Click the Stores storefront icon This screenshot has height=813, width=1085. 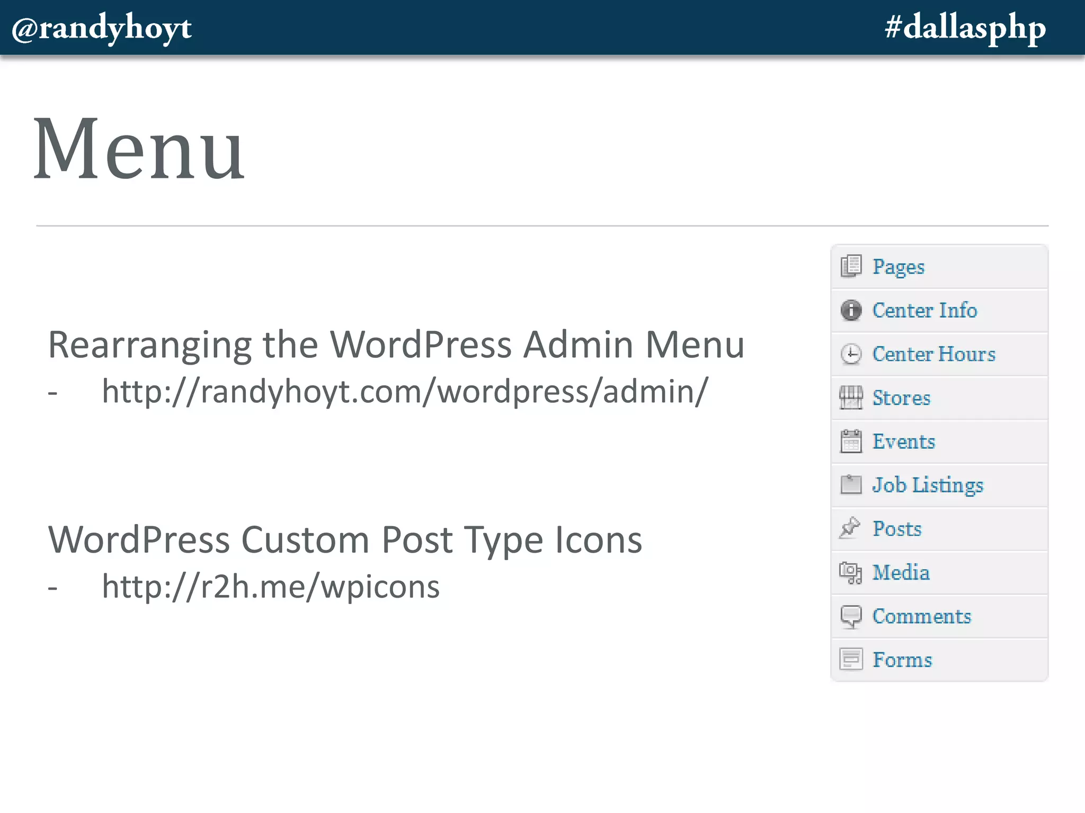coord(851,398)
